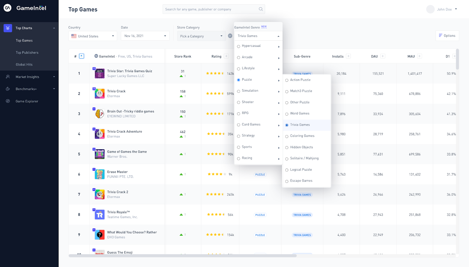Click the TRIVIA GAMES tag for Trivia Crack 2
The image size is (469, 267).
tap(302, 195)
